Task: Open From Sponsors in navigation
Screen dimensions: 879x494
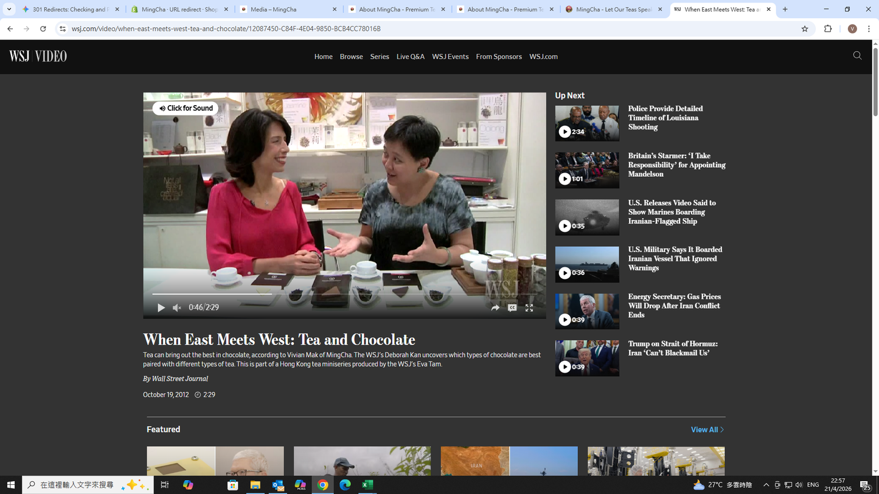Action: pyautogui.click(x=499, y=57)
